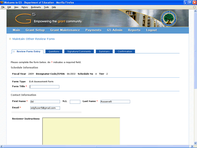Screen dimensions: 197x148
Task: Open Grant Setup in the navigation bar
Action: tap(35, 30)
